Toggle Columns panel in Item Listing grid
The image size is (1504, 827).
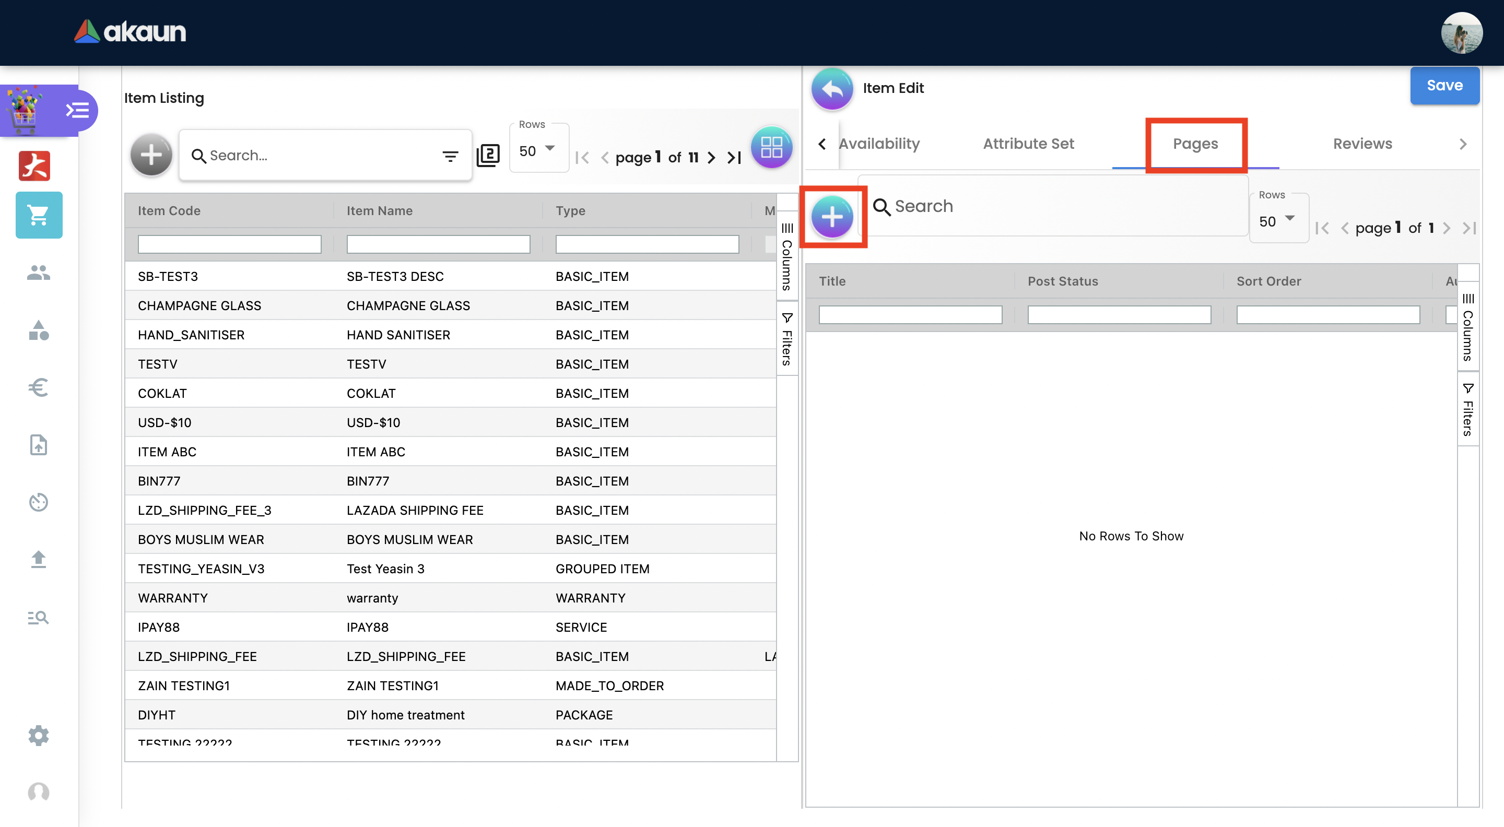(787, 256)
